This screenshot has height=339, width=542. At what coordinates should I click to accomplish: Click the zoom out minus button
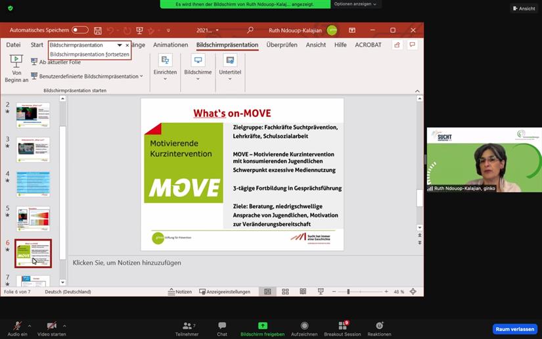(334, 292)
